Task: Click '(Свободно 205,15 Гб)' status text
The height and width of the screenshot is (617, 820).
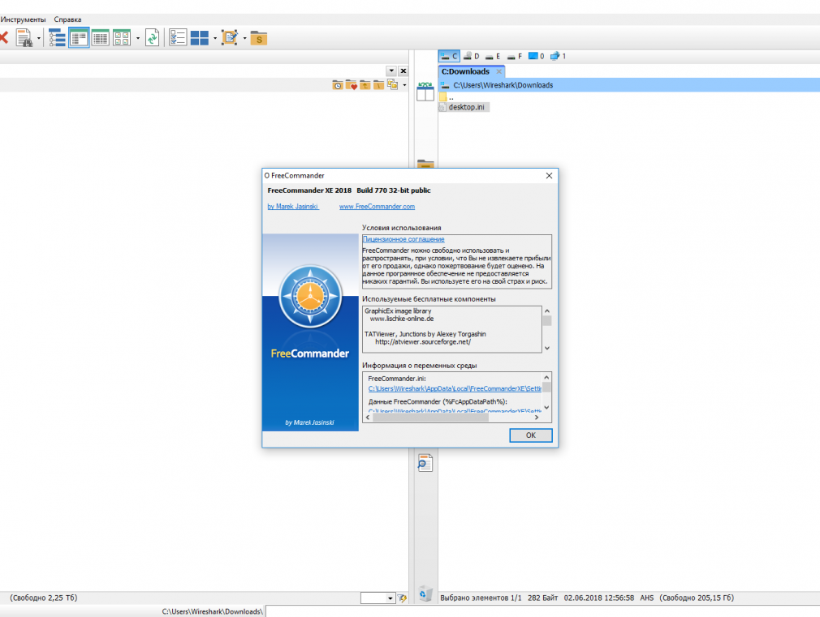Action: point(697,598)
